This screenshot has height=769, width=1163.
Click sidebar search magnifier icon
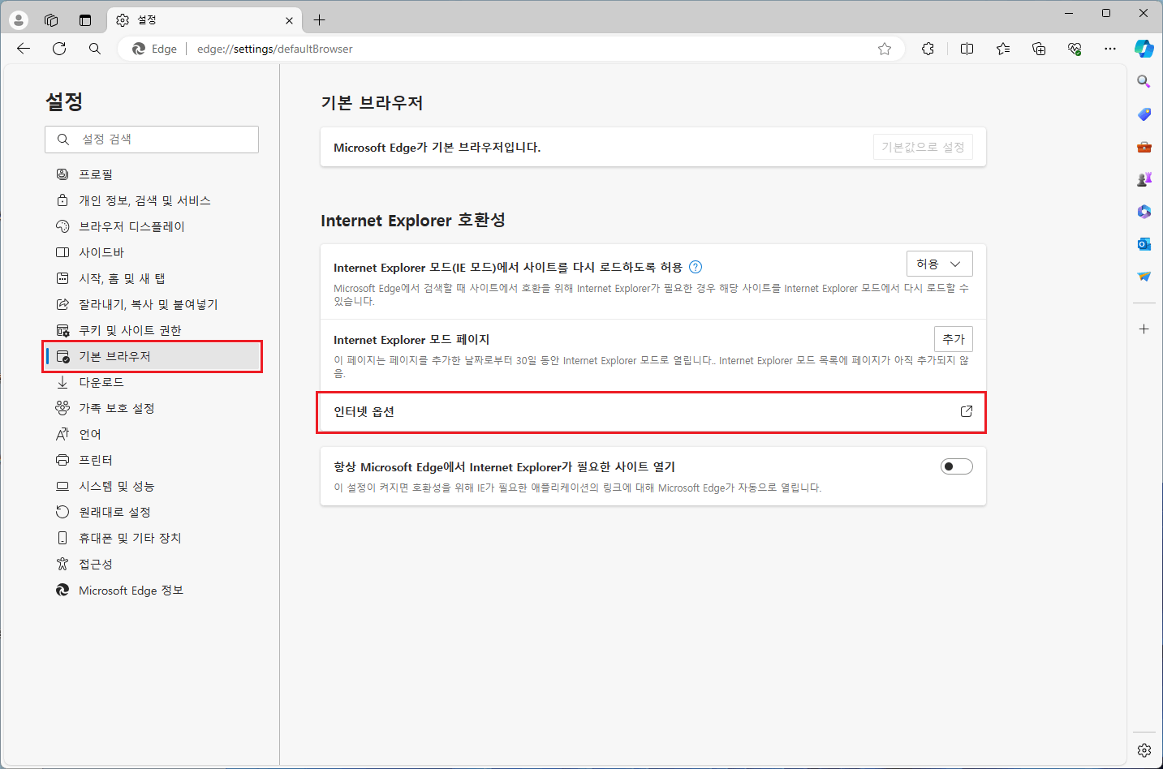pyautogui.click(x=1144, y=81)
